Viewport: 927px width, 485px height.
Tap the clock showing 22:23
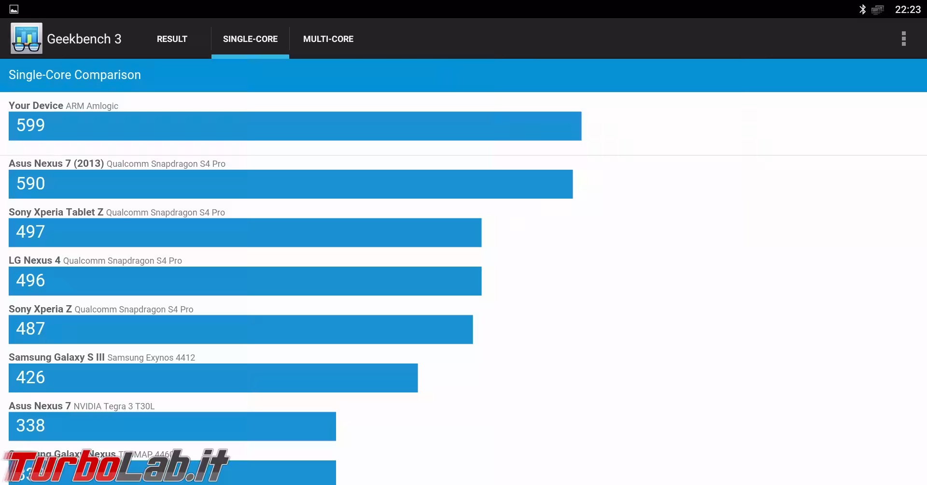click(908, 10)
